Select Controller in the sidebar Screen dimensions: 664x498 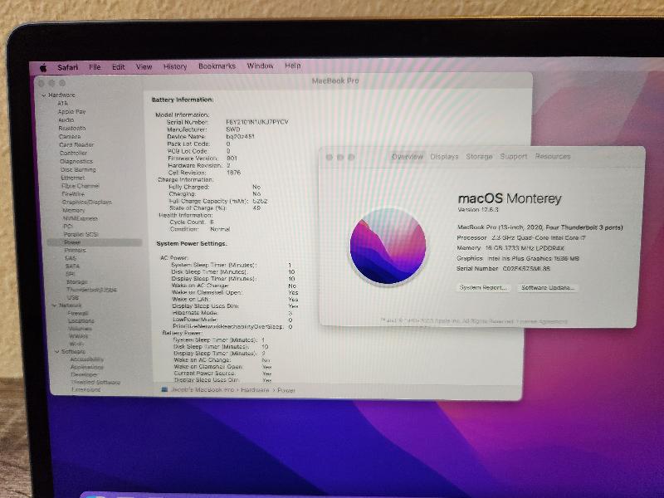point(73,153)
